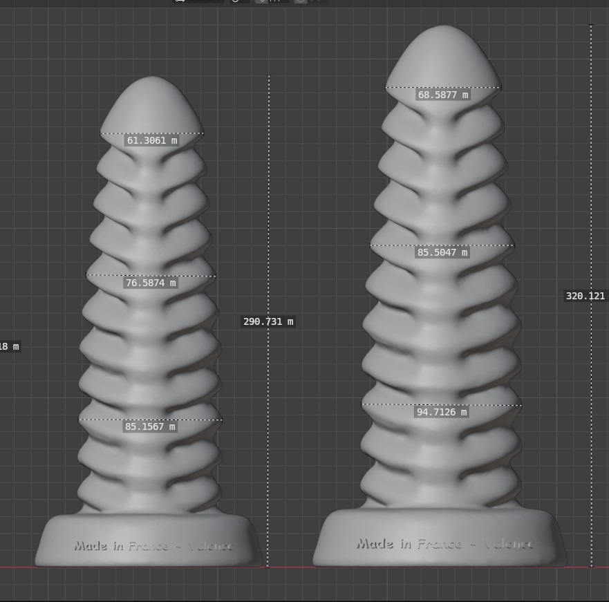Click the 61.3061 m measurement label
This screenshot has width=609, height=602.
pos(151,140)
